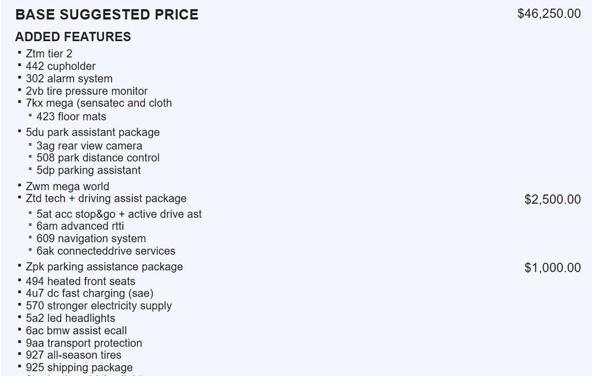Click Ztd tech + driving assist package
Screen dimensions: 592x376
tap(106, 198)
